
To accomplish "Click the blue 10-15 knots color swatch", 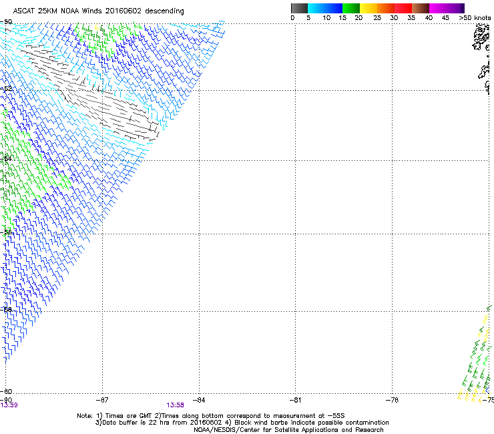I will [x=334, y=8].
